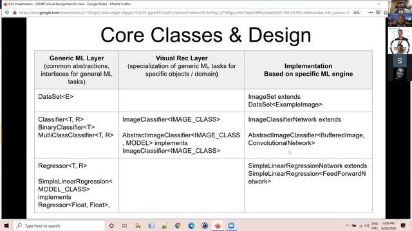Click the Visual Rec Layer header cell
Screen dimensions: 412x231
tap(182, 70)
